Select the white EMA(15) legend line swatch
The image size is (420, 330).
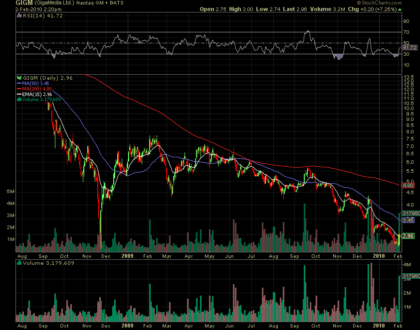click(x=19, y=95)
